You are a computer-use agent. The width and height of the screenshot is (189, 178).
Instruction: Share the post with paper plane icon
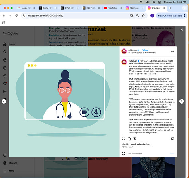click(135, 139)
